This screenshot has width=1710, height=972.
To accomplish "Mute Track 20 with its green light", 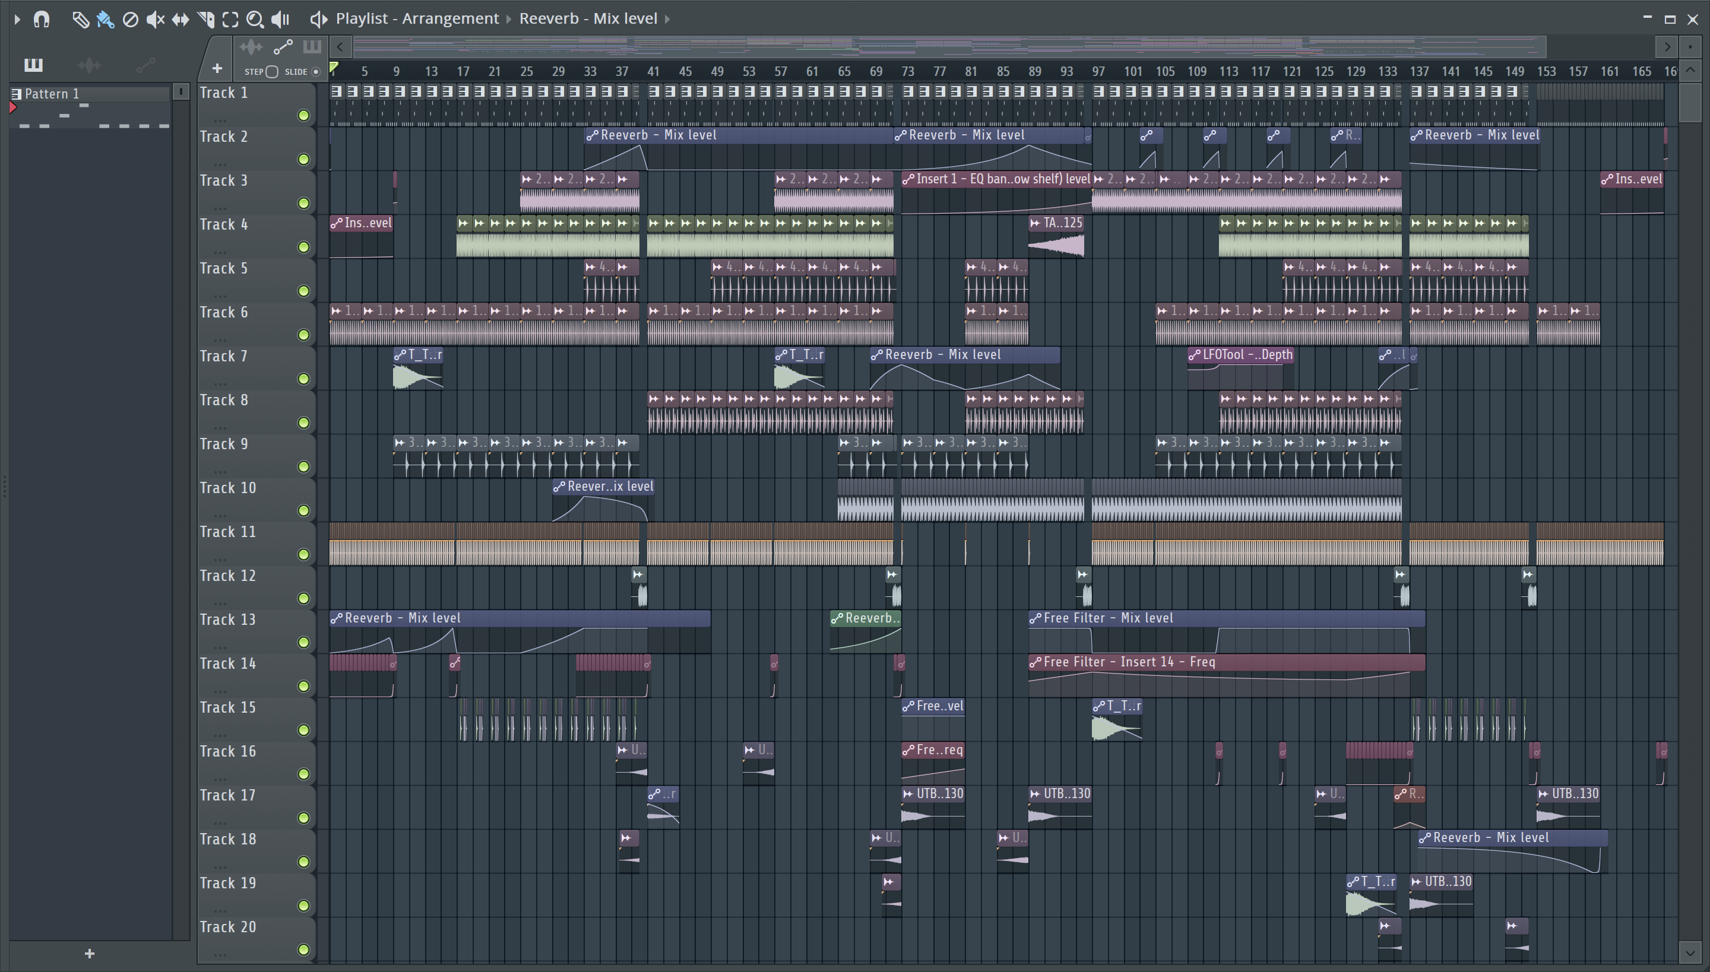I will [x=303, y=950].
